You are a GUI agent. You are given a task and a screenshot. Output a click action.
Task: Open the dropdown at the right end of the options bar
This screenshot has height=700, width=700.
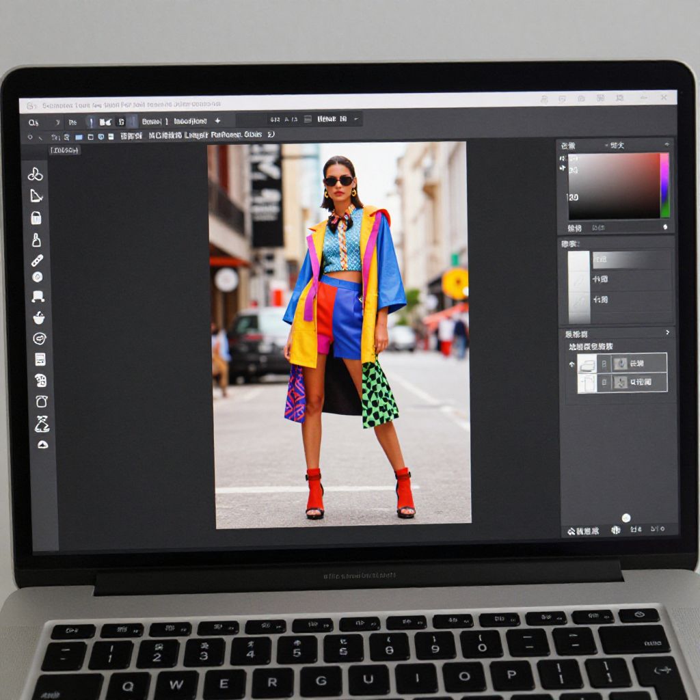coord(357,120)
